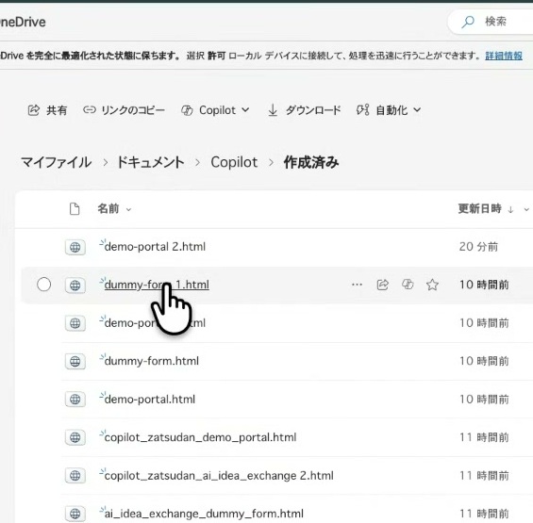
Task: Open demo-portal.html file
Action: click(x=150, y=399)
